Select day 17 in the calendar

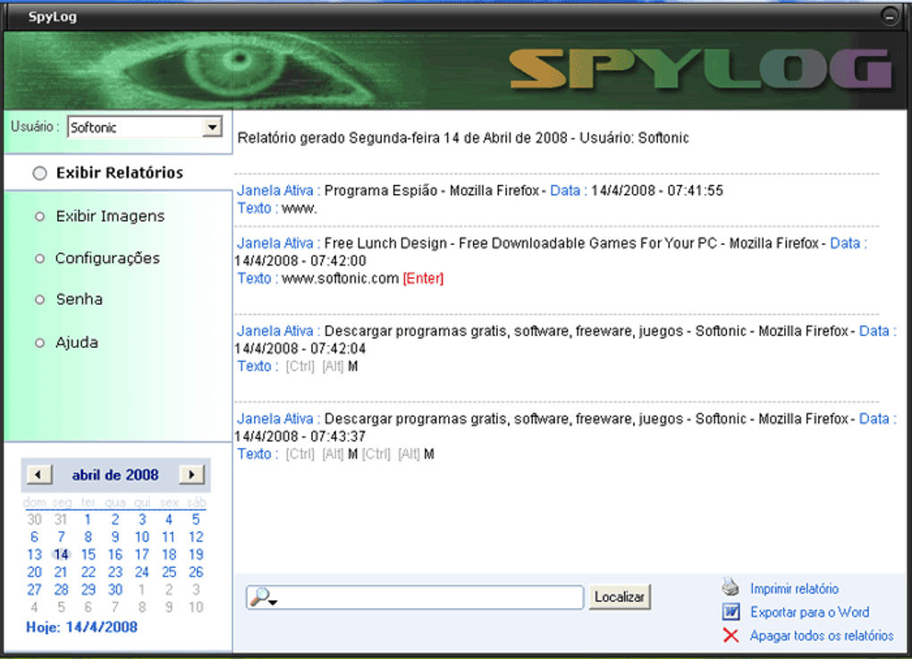pos(142,554)
